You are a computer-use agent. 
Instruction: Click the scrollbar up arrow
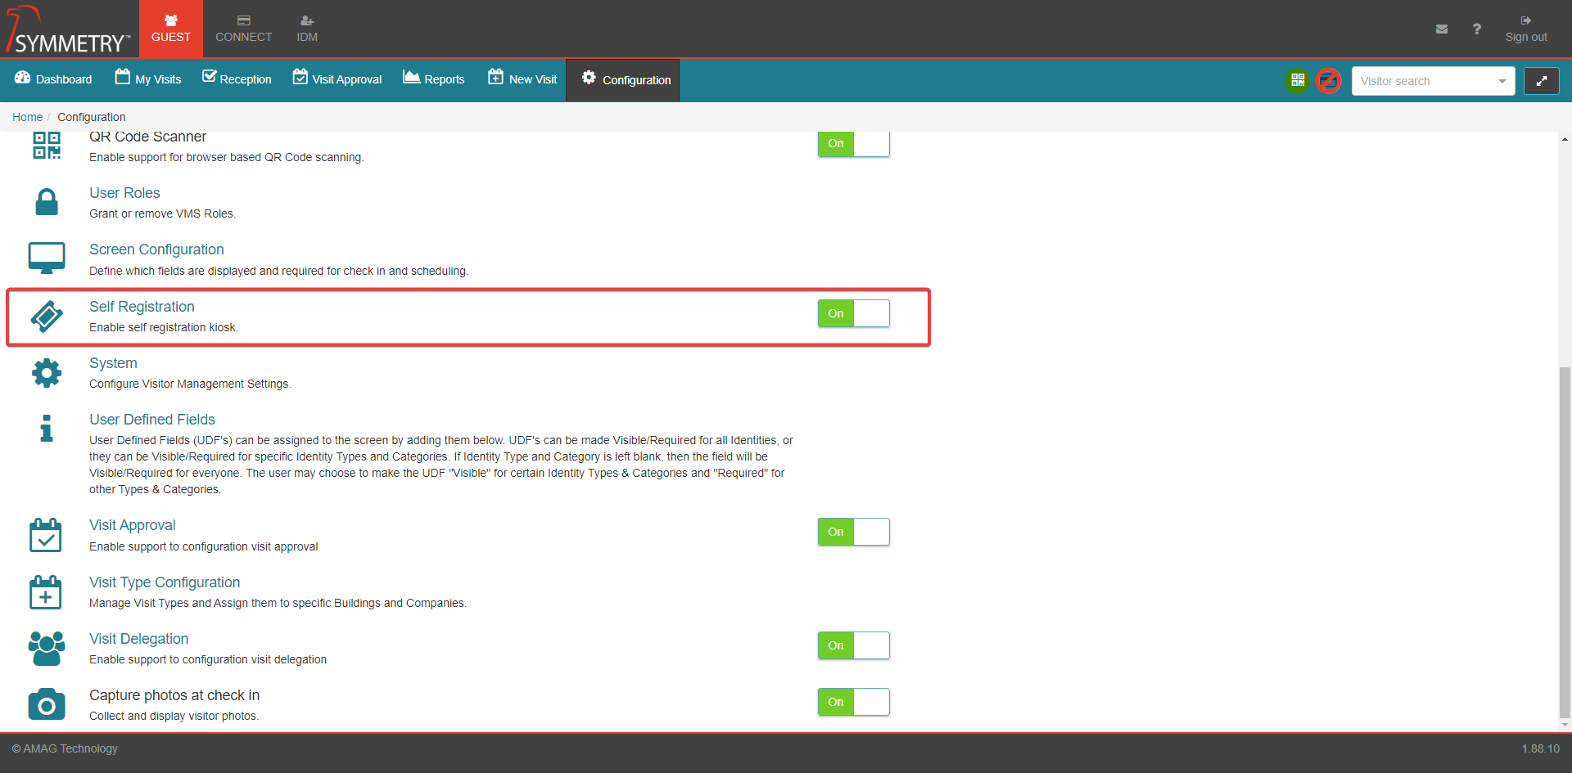pyautogui.click(x=1565, y=139)
